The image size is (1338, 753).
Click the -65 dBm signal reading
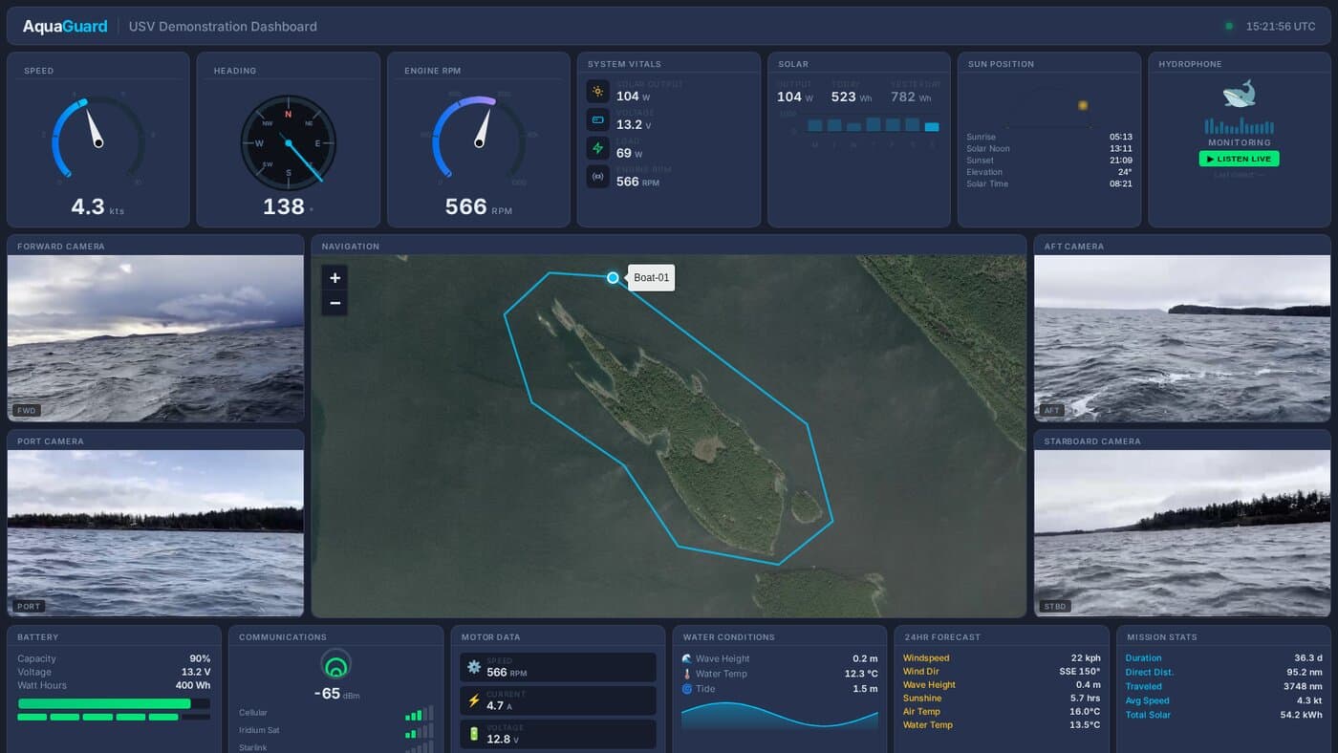[335, 694]
